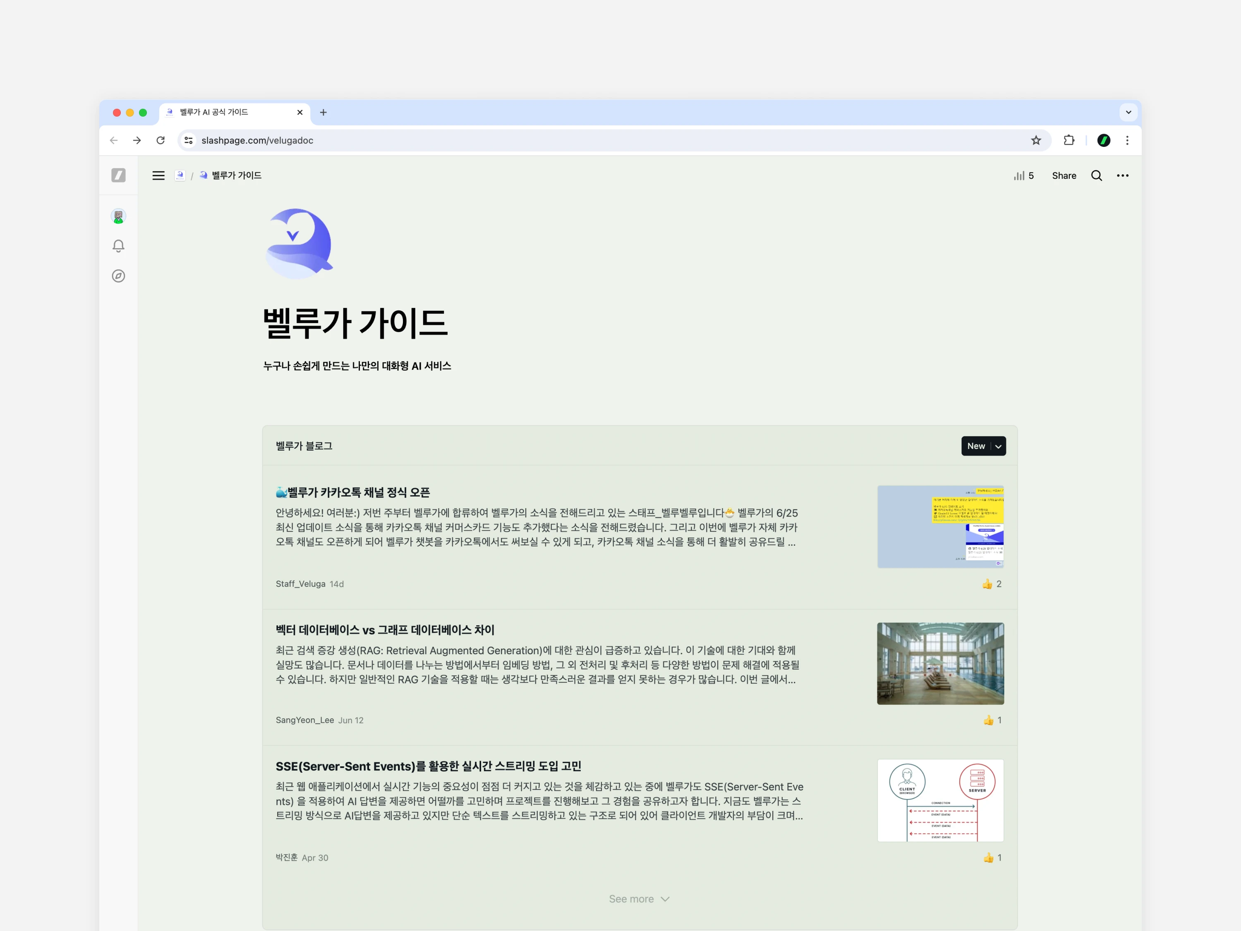The image size is (1241, 931).
Task: Go back in browser history
Action: pyautogui.click(x=114, y=140)
